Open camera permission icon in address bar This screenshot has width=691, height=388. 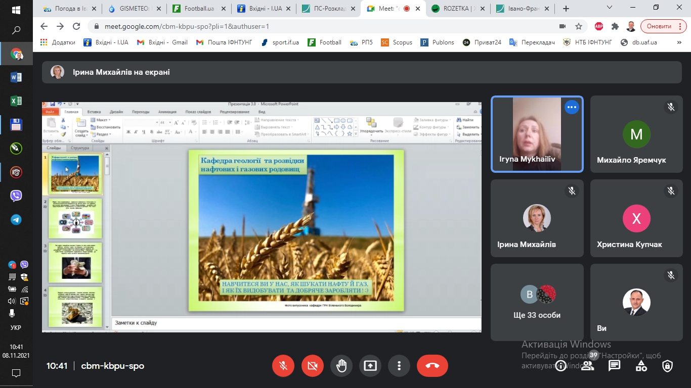tap(562, 26)
